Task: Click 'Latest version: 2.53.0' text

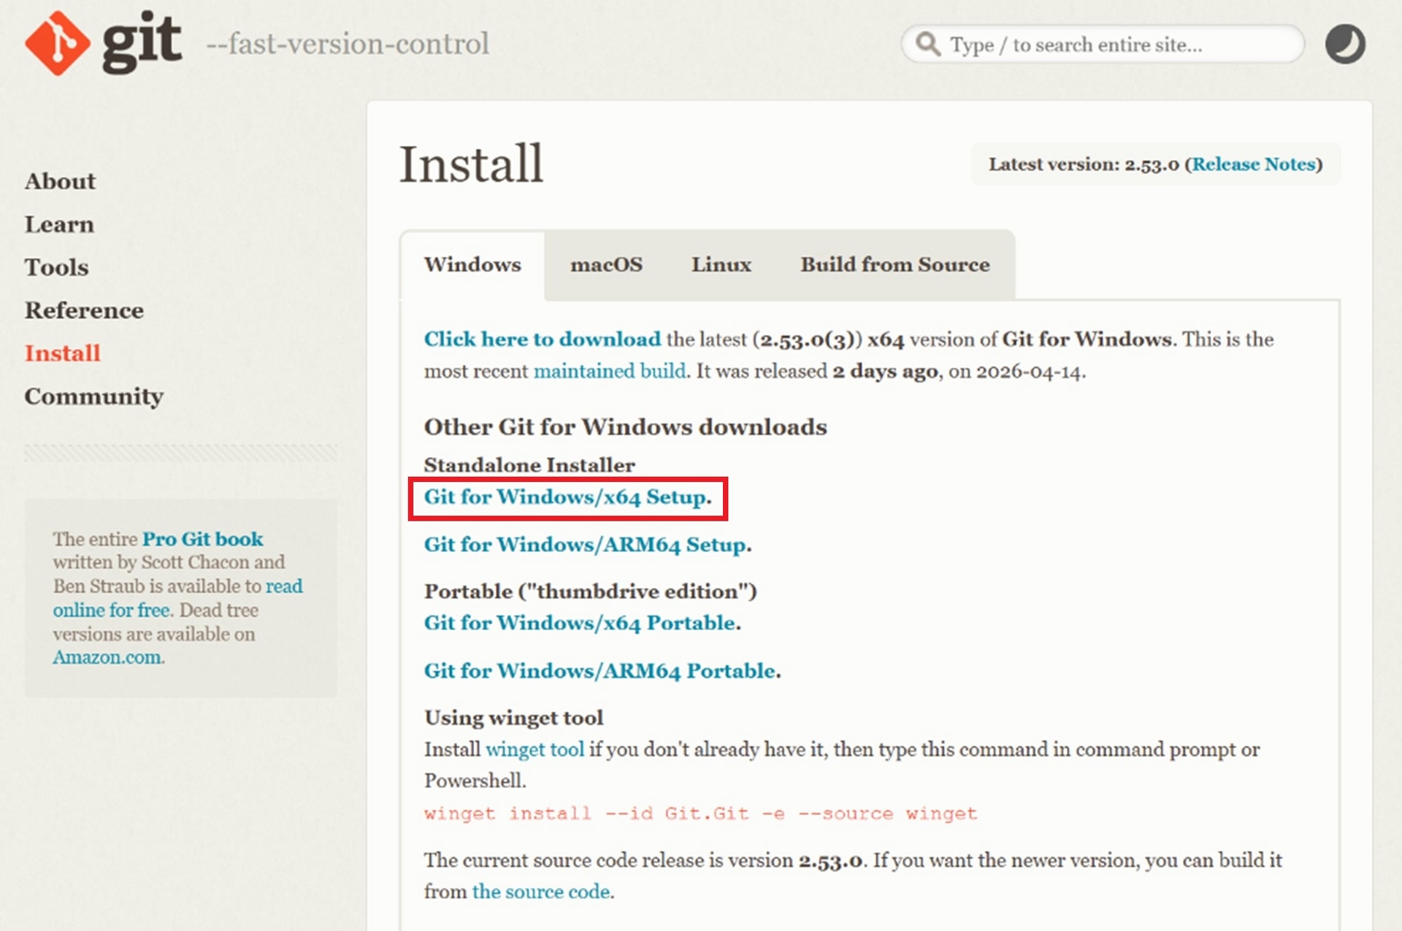Action: (1084, 164)
